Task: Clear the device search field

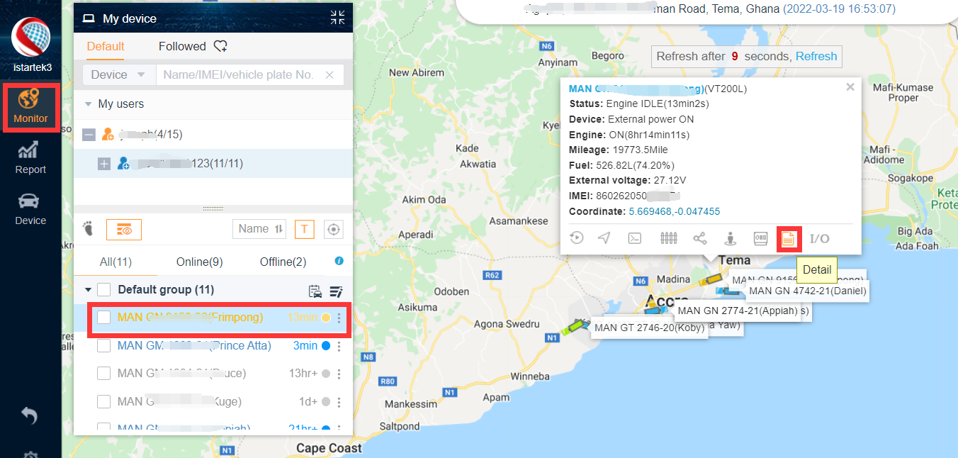Action: click(x=329, y=75)
